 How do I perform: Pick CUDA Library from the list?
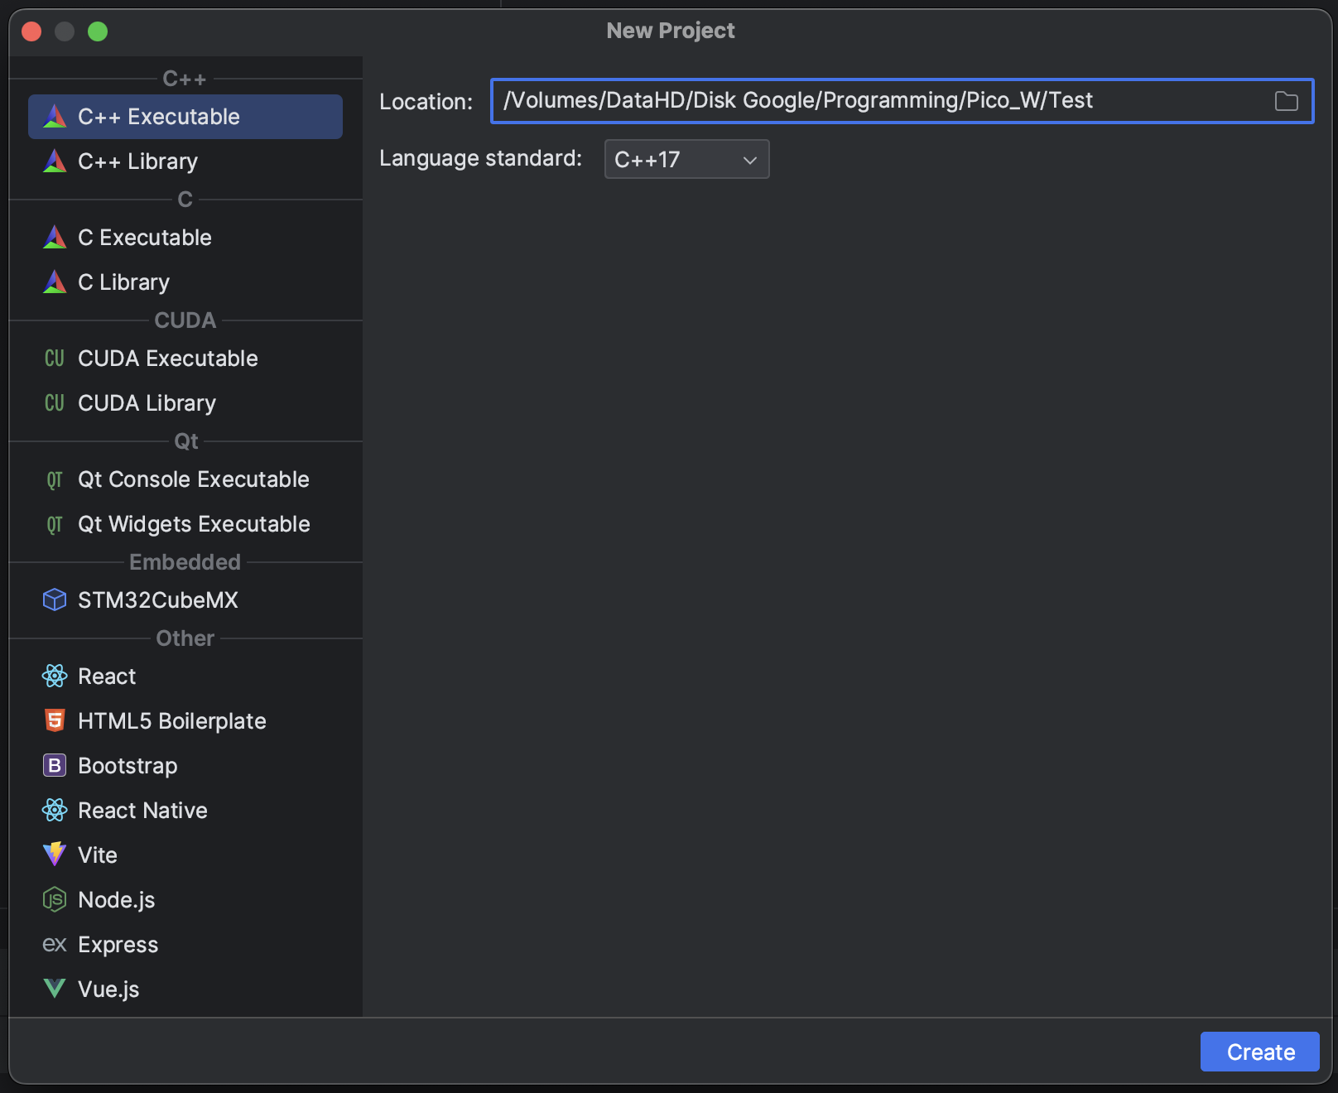click(185, 403)
